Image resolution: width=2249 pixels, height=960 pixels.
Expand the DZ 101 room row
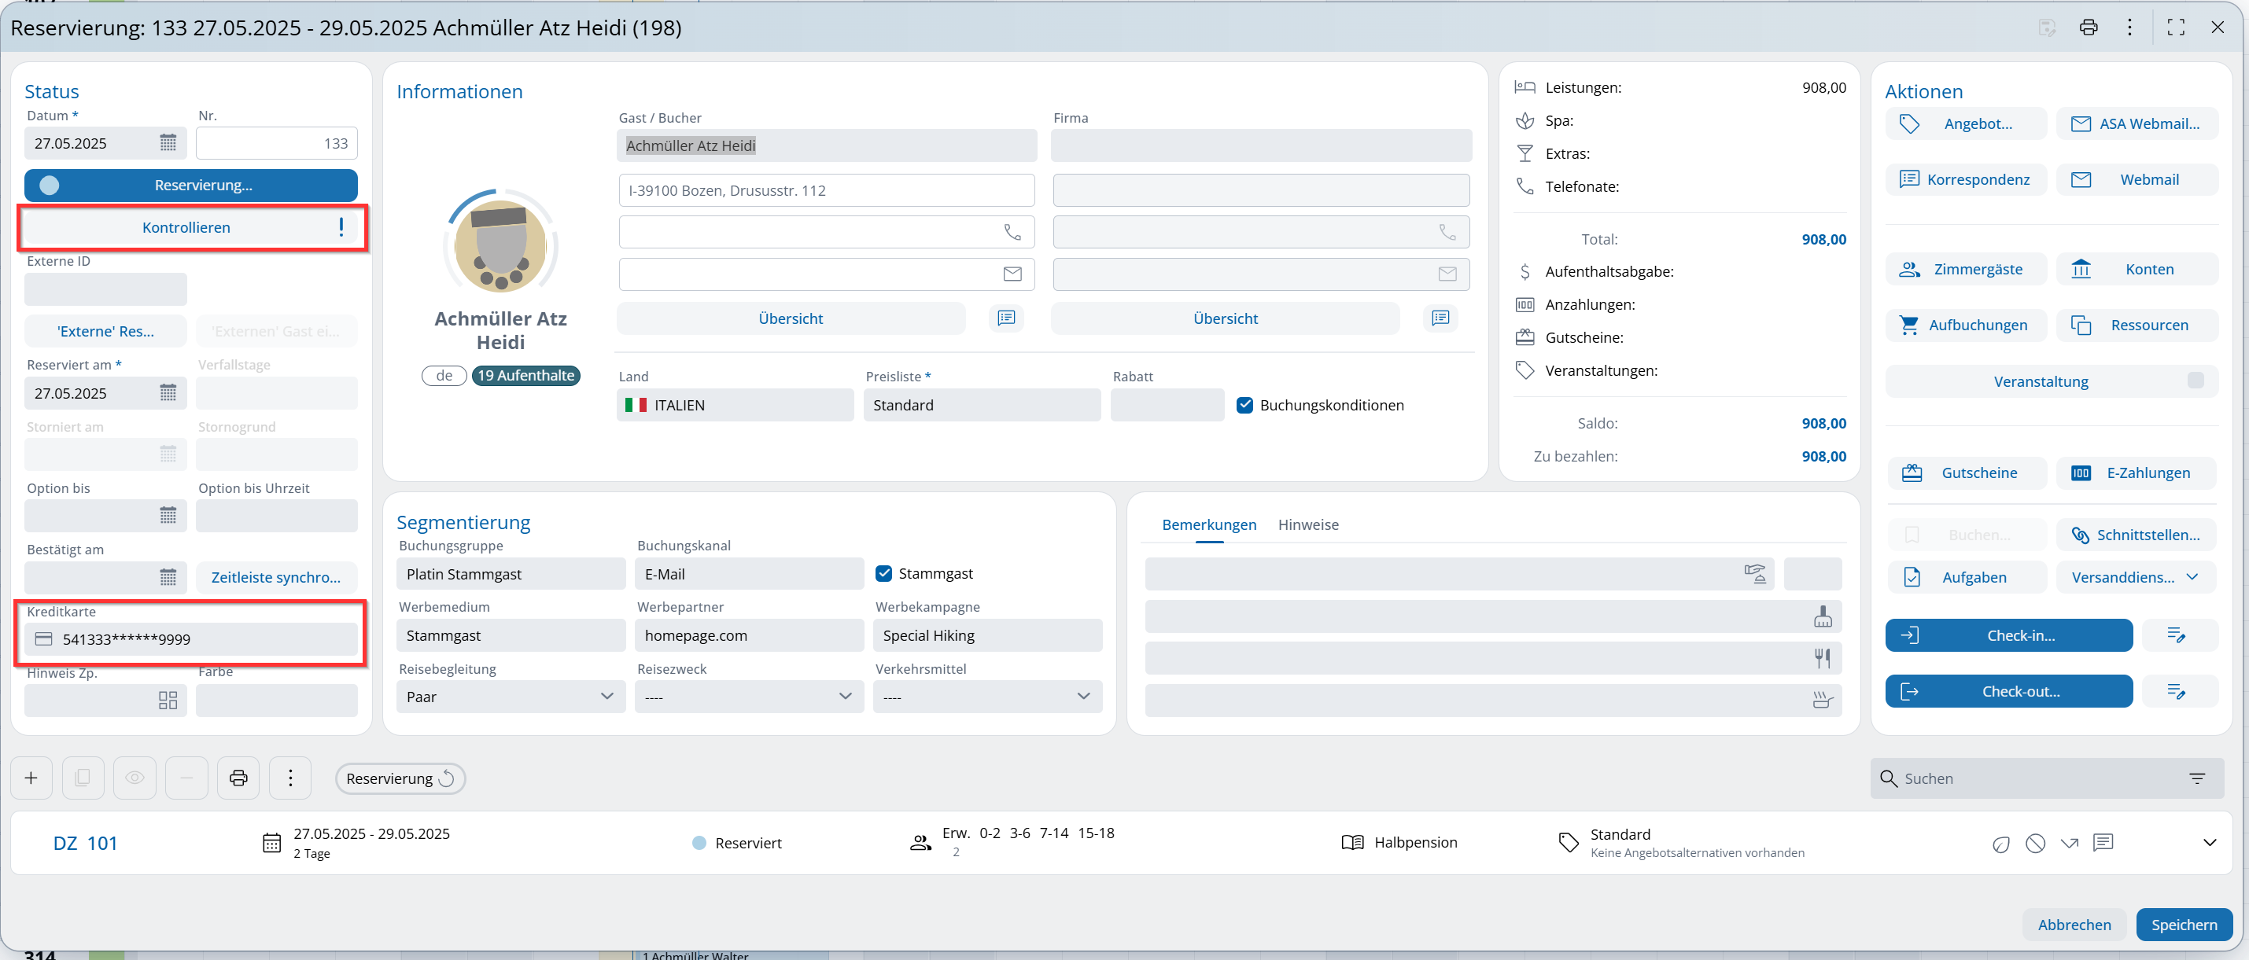[x=2209, y=843]
